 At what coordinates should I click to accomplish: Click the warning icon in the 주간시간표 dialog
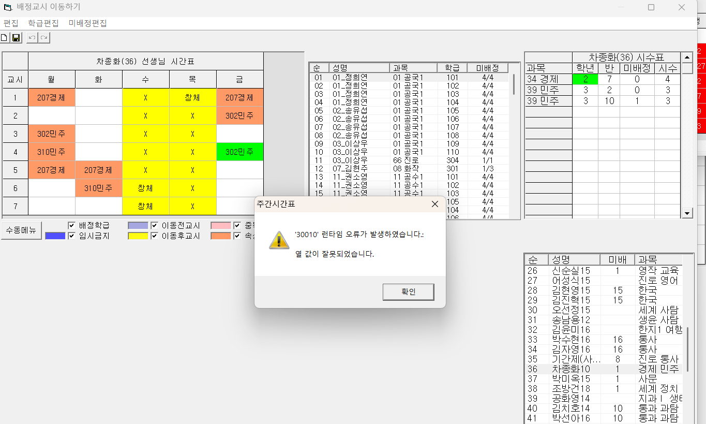pos(279,240)
